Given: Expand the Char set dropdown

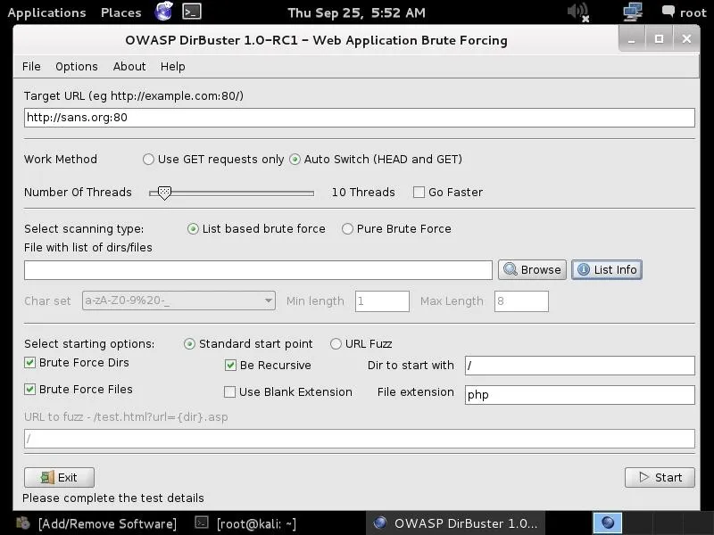Looking at the screenshot, I should pyautogui.click(x=178, y=300).
